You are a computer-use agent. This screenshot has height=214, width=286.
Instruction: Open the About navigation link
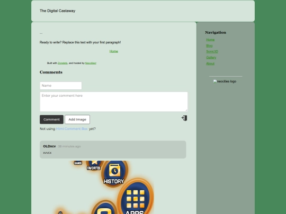(x=210, y=63)
